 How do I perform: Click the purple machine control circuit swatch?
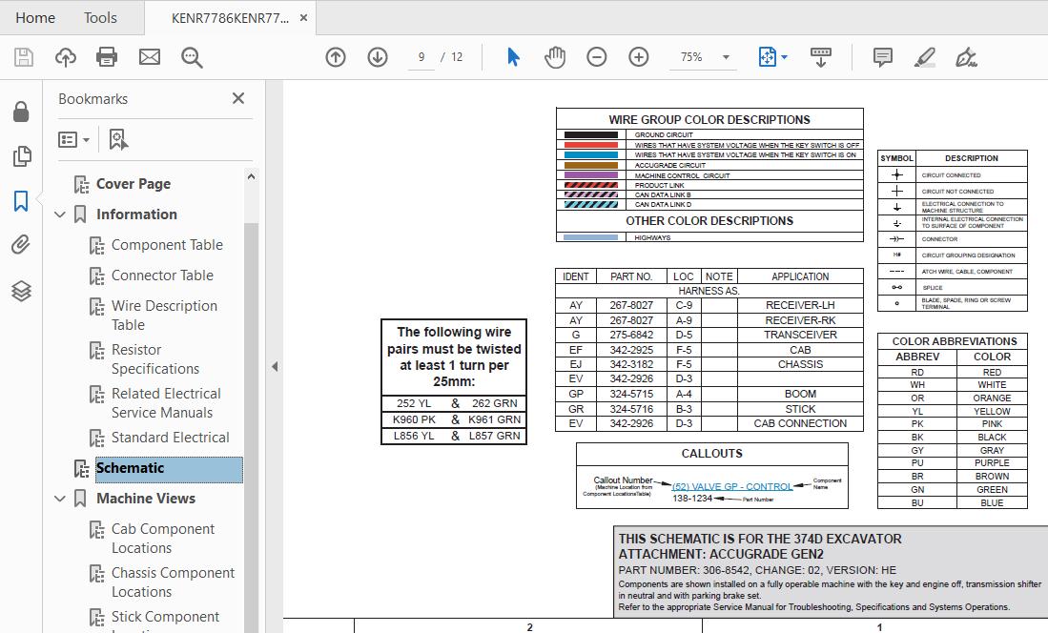click(591, 175)
